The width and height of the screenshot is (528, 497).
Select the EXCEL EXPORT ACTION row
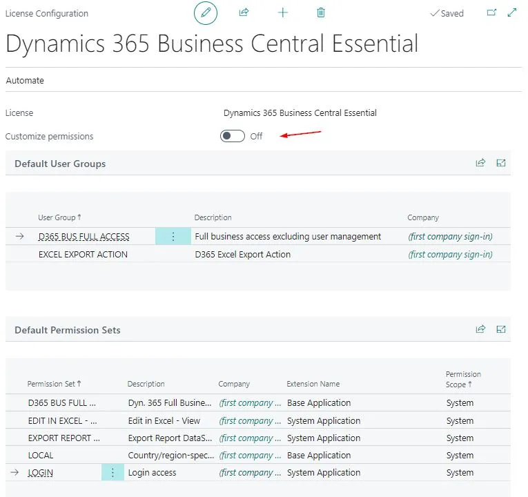tap(258, 254)
